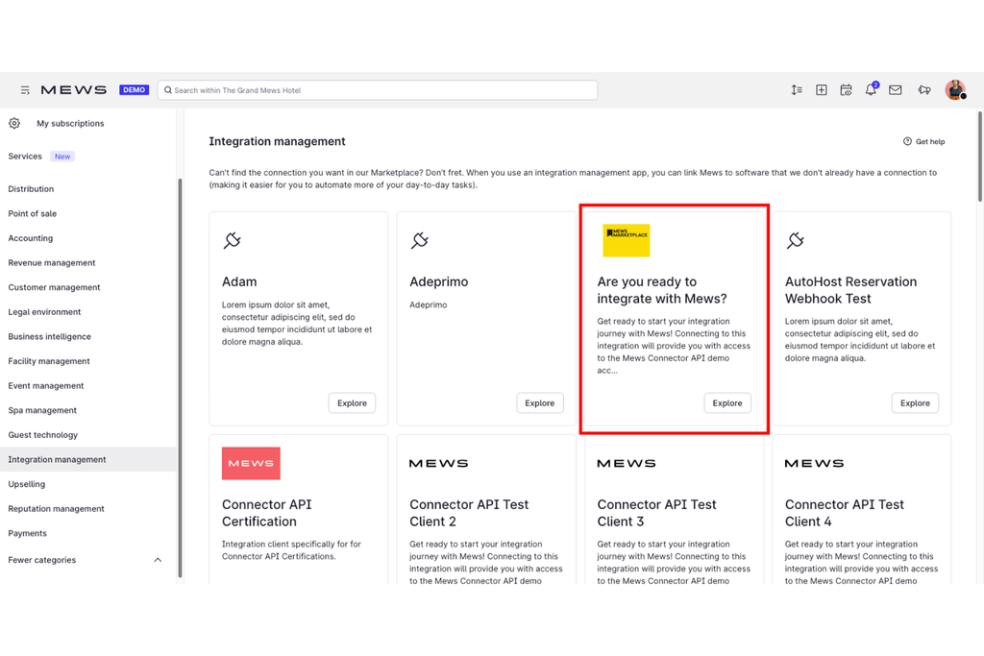Viewport: 984px width, 656px height.
Task: Select Guest technology category
Action: [x=42, y=435]
